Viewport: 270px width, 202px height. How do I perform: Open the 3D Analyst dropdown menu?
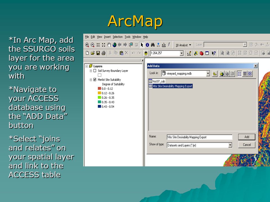(x=183, y=45)
